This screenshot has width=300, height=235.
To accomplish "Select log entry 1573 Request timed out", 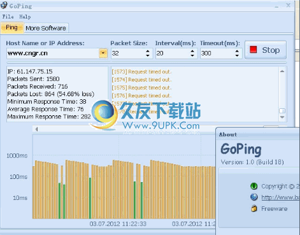I will pos(141,72).
